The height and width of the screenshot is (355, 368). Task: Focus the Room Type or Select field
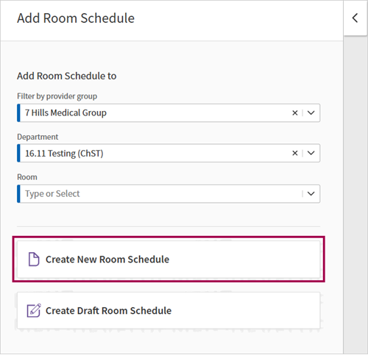click(x=169, y=194)
